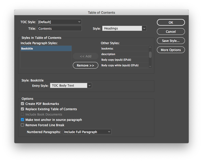Toggle Create PDF Bookmarks checkbox
The image size is (203, 162).
click(x=23, y=104)
